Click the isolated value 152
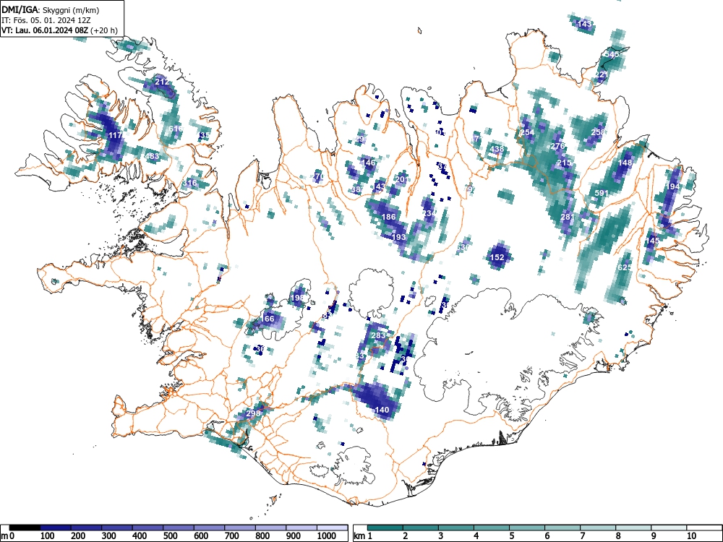 tap(497, 257)
